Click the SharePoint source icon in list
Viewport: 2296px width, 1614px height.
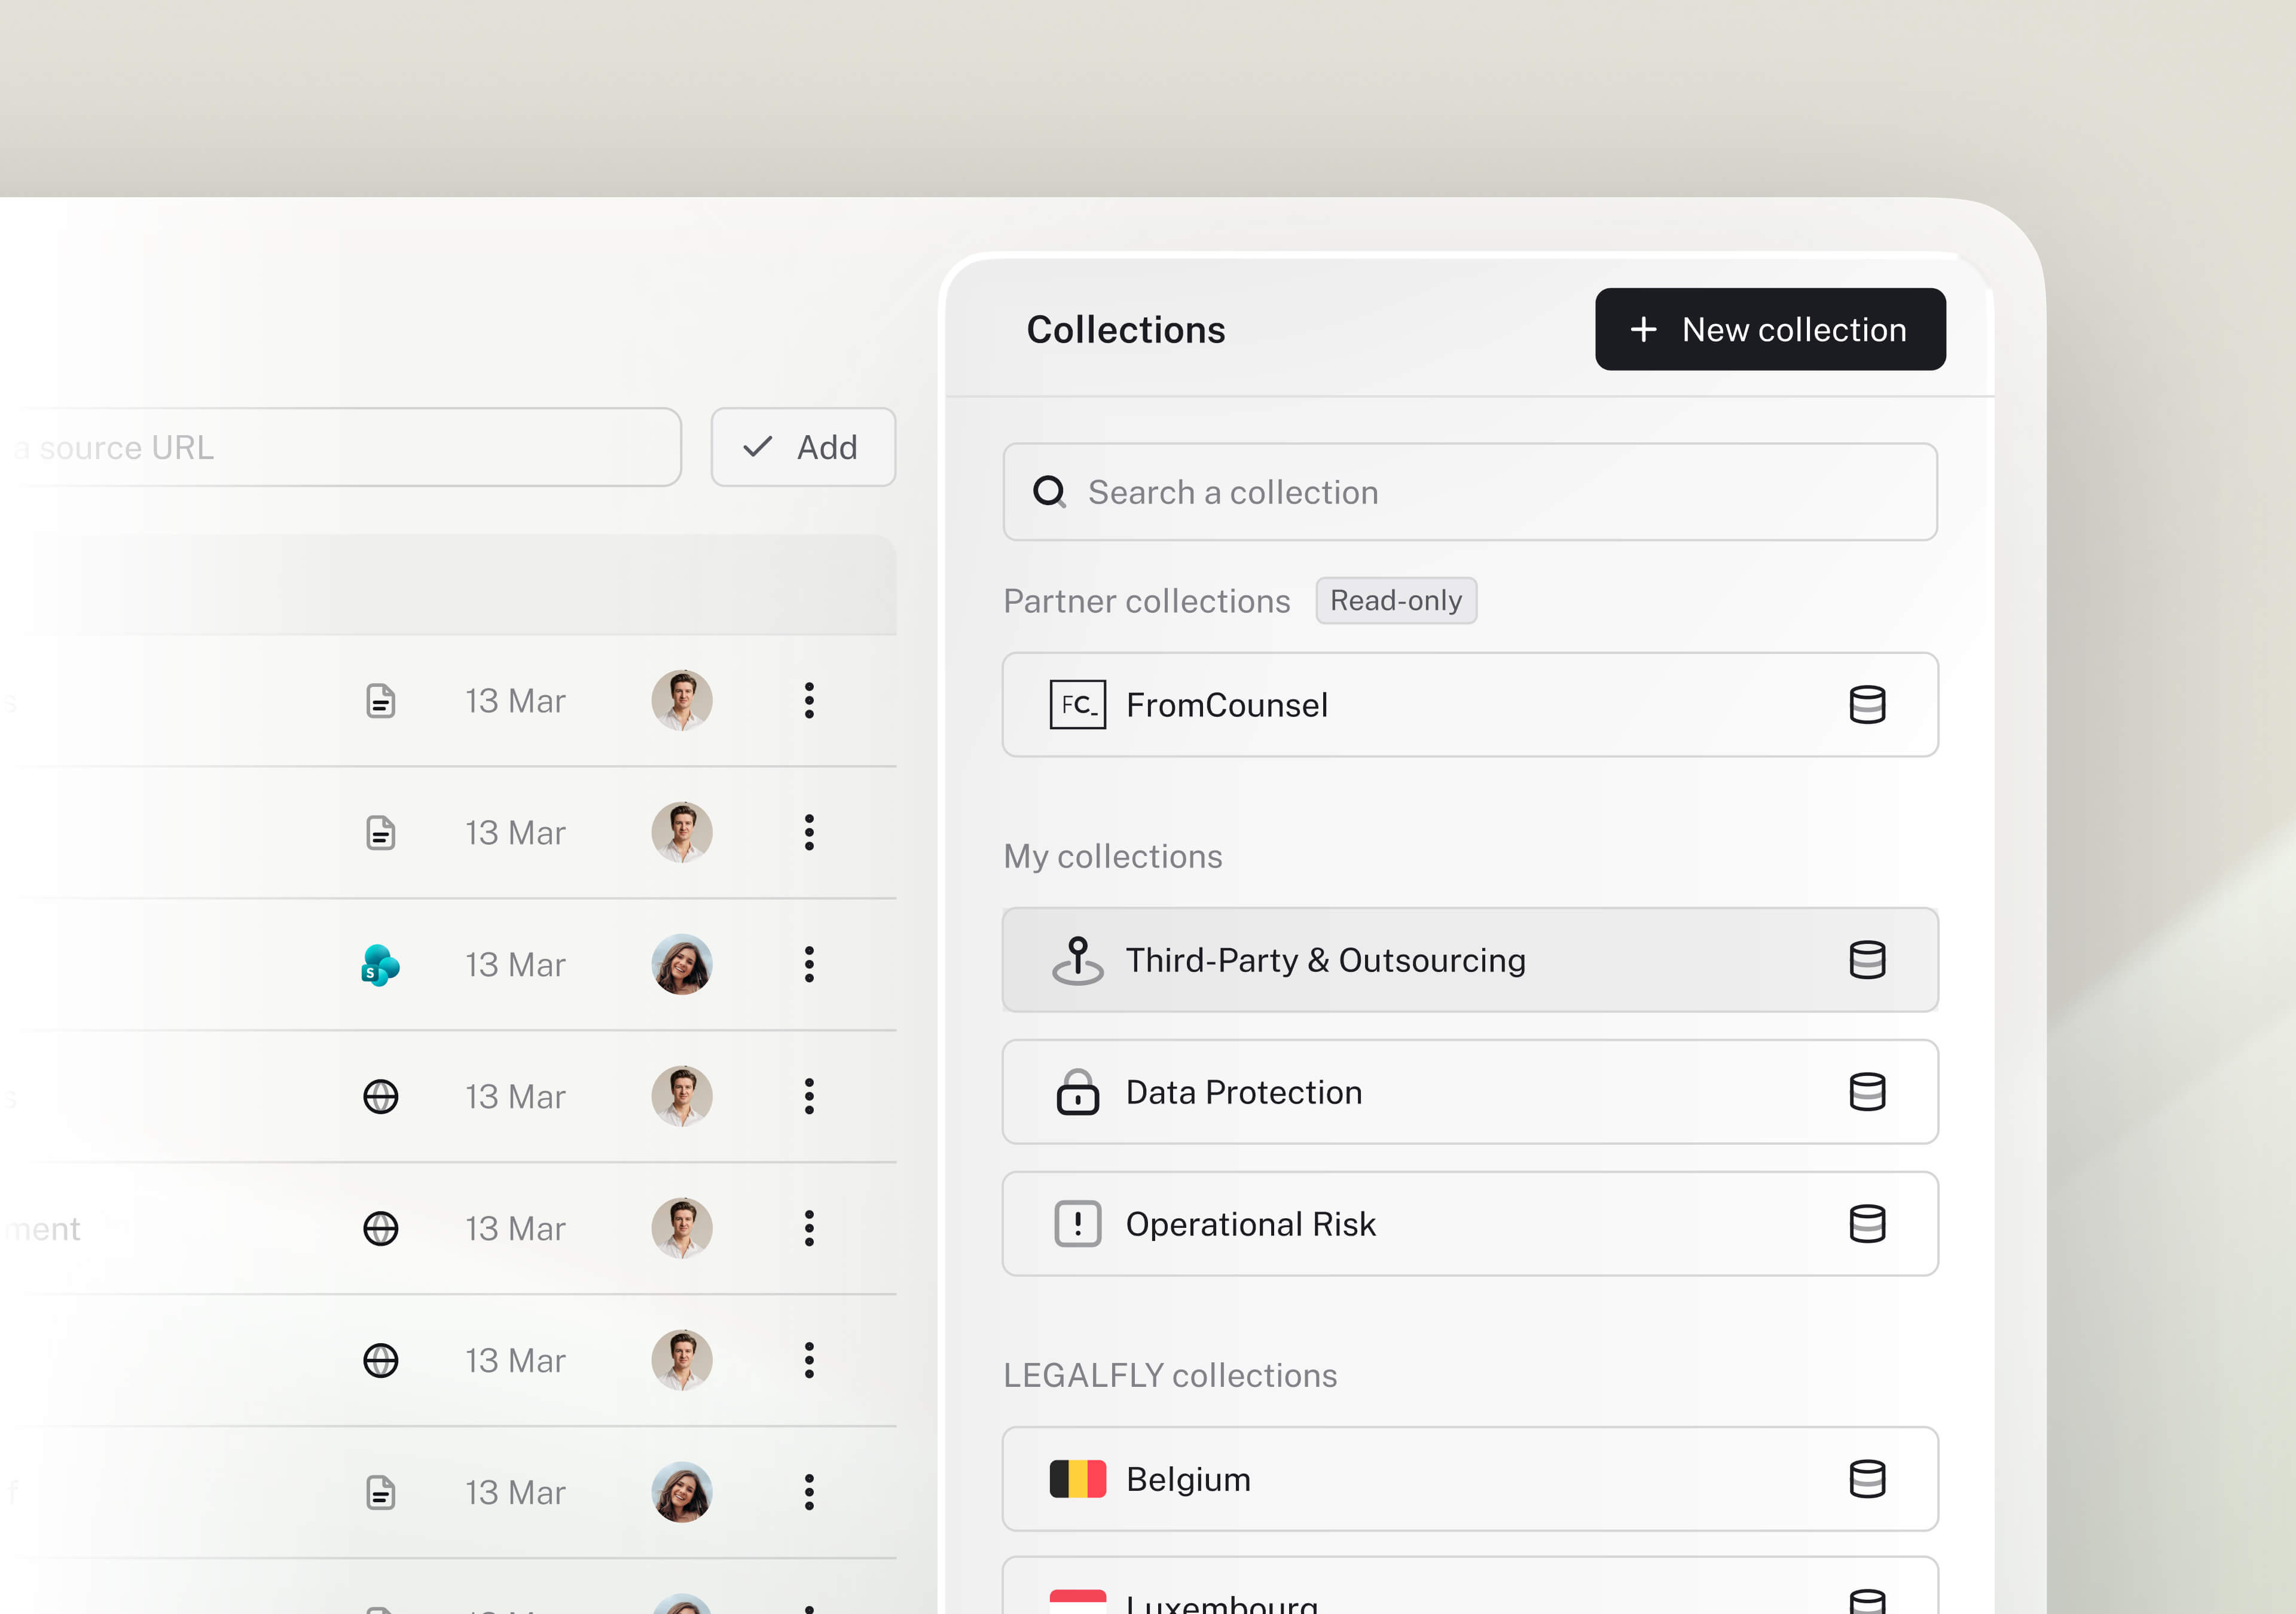380,965
